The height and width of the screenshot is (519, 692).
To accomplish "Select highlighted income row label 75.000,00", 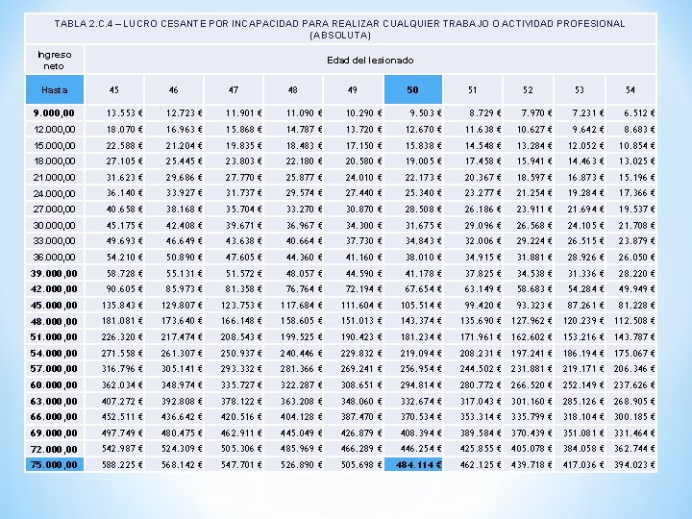I will [54, 465].
